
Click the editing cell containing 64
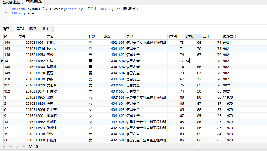click(x=193, y=61)
